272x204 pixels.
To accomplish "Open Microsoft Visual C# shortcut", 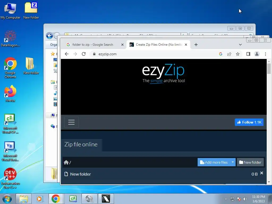I will [x=10, y=124].
